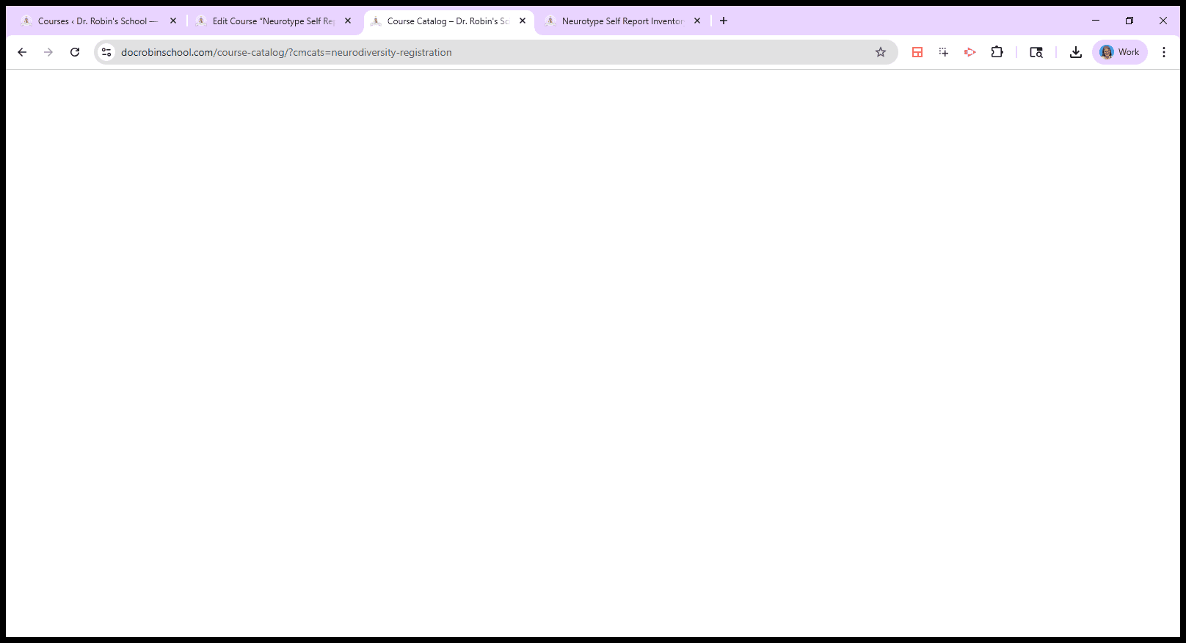Close the Chrome window
The height and width of the screenshot is (643, 1186).
click(x=1163, y=21)
